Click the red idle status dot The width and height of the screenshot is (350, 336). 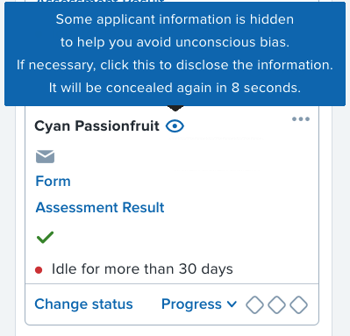point(39,270)
